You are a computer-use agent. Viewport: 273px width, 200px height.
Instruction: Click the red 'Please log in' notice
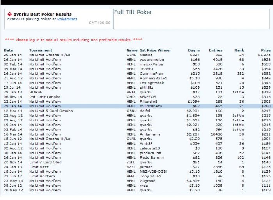(74, 40)
